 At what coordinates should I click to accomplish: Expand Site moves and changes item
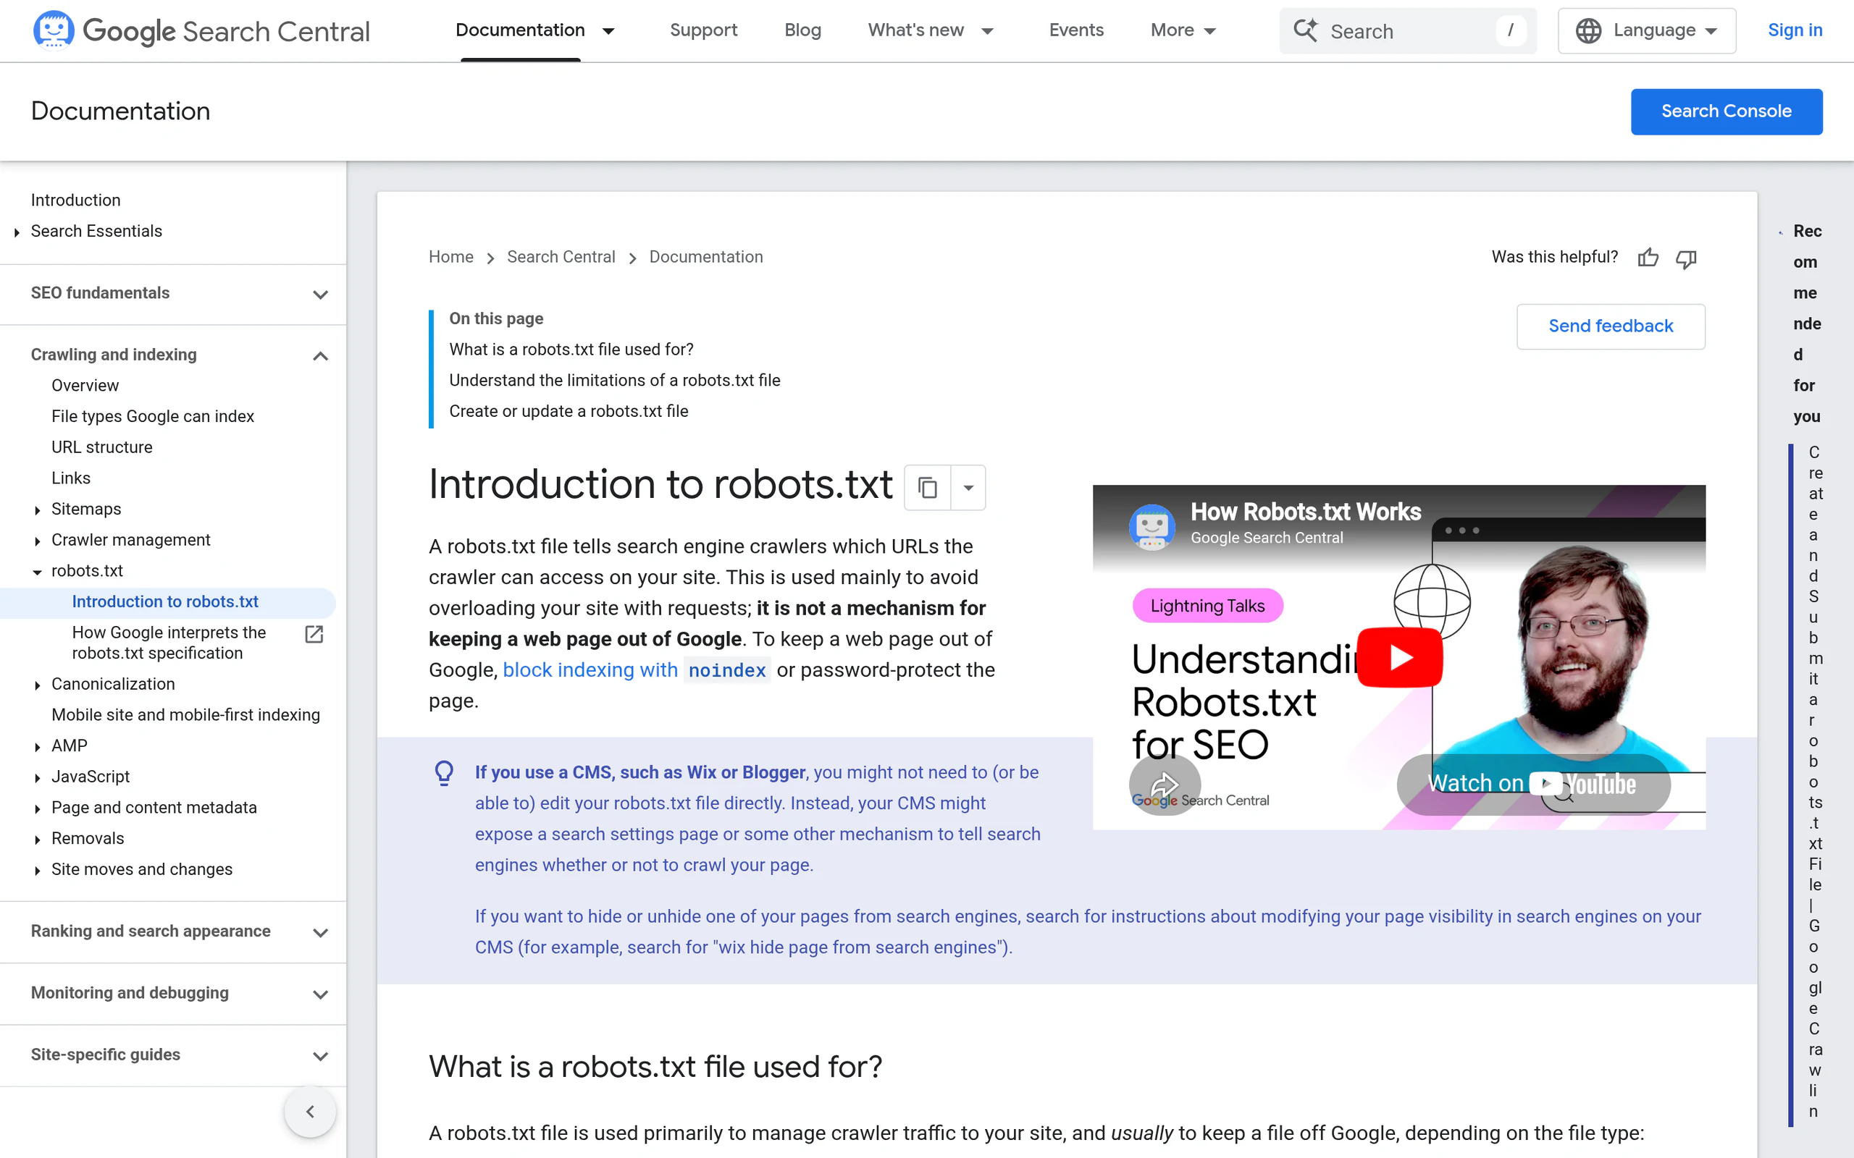pyautogui.click(x=37, y=870)
